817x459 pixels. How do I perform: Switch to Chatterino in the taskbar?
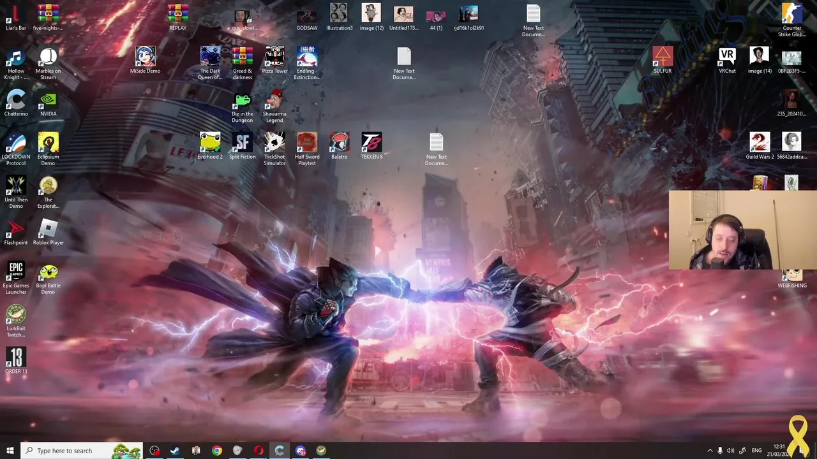coord(280,451)
